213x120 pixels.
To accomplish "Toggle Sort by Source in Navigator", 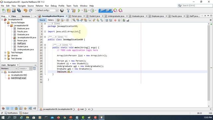I will [x=35, y=108].
